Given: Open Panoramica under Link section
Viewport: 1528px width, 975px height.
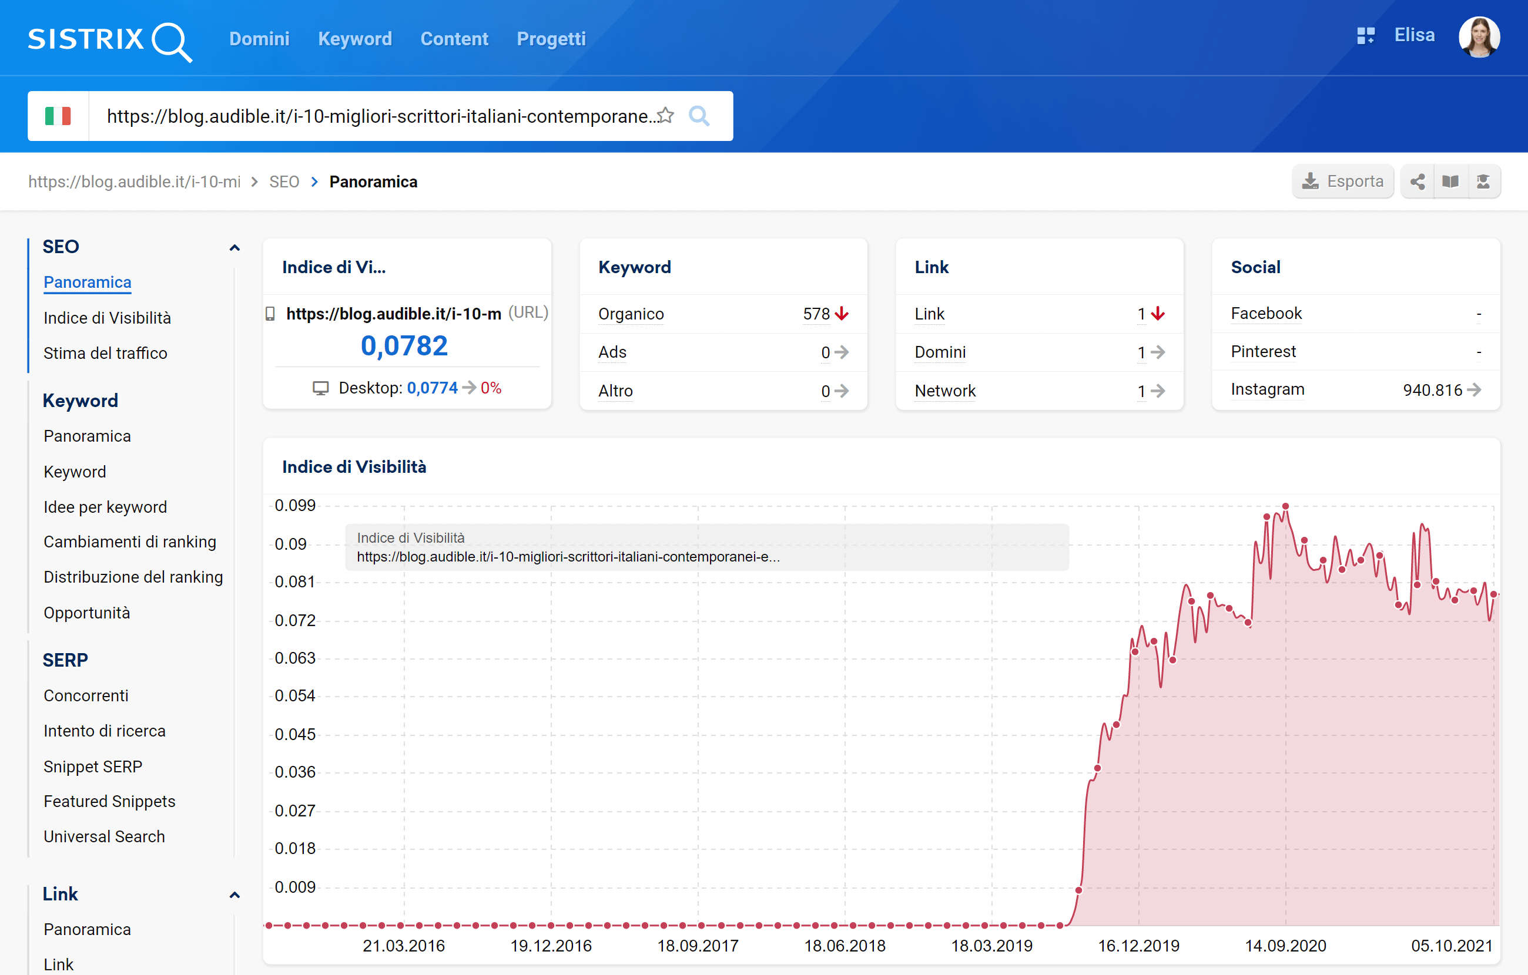Looking at the screenshot, I should click(88, 929).
